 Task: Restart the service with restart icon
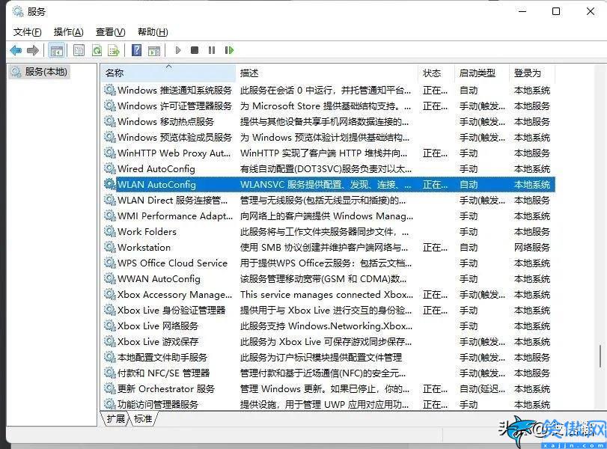click(x=229, y=50)
